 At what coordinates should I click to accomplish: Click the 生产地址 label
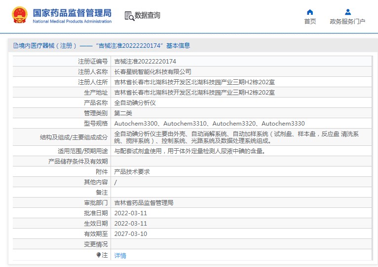[96, 93]
